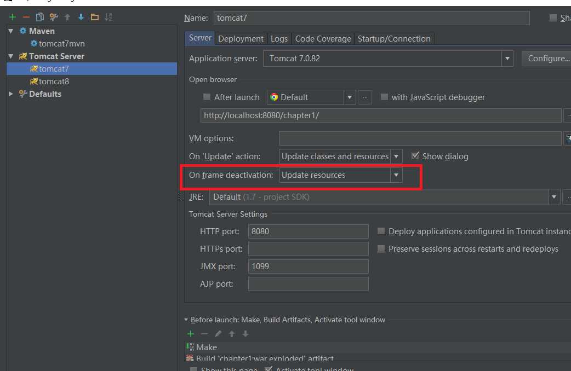571x371 pixels.
Task: Edit the before launch task pencil icon
Action: coord(218,334)
